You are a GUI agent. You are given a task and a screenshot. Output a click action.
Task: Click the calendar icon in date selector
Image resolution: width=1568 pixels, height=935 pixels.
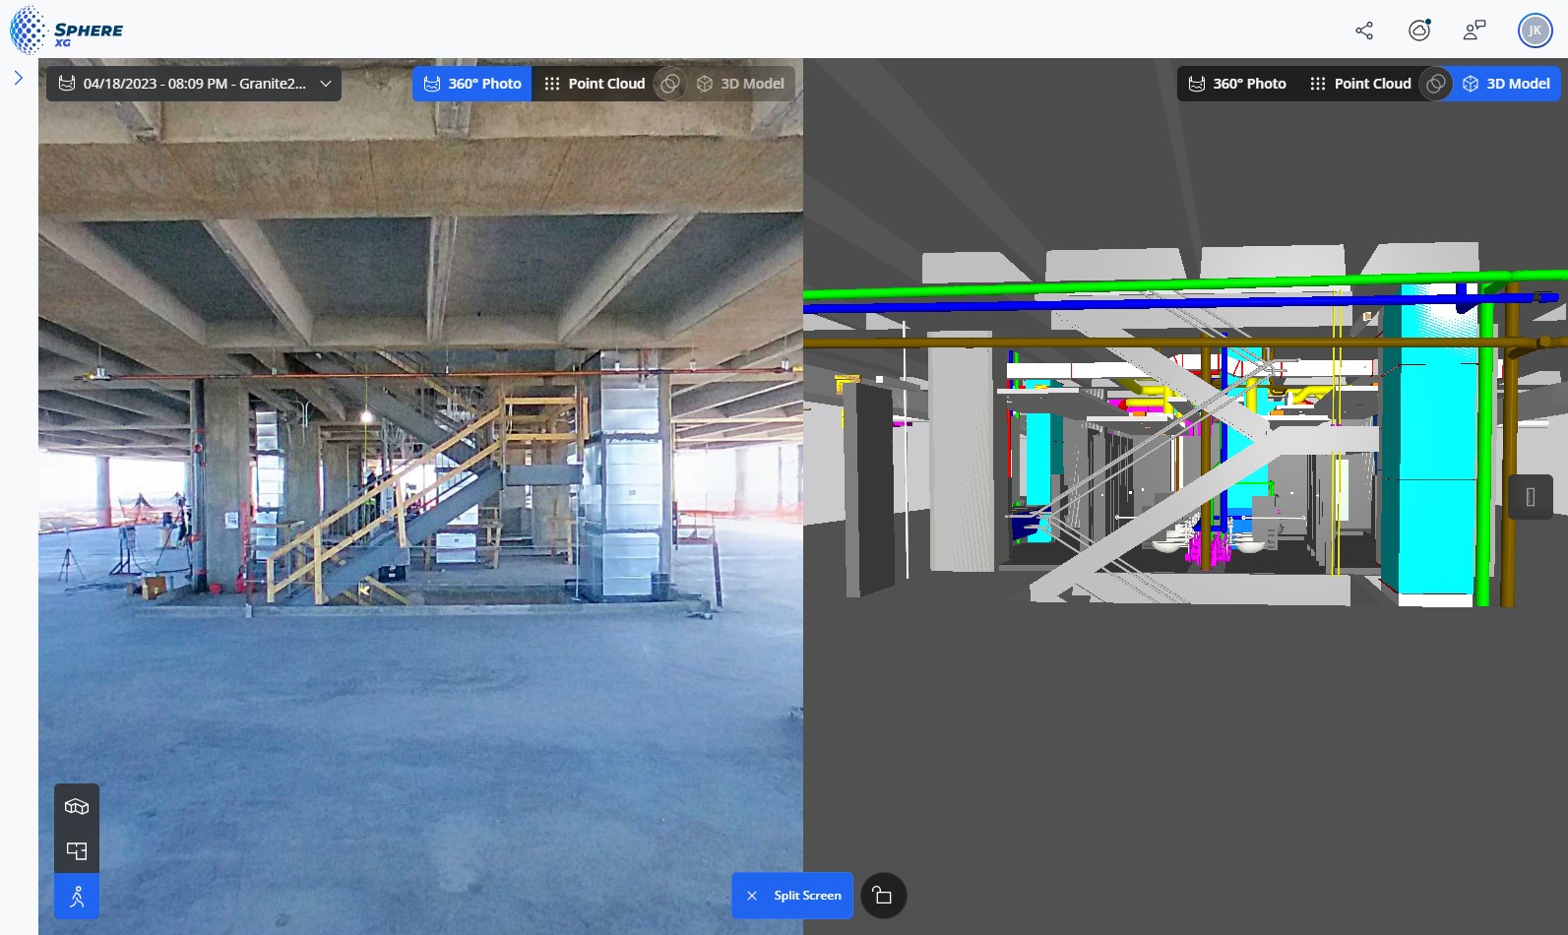(67, 84)
